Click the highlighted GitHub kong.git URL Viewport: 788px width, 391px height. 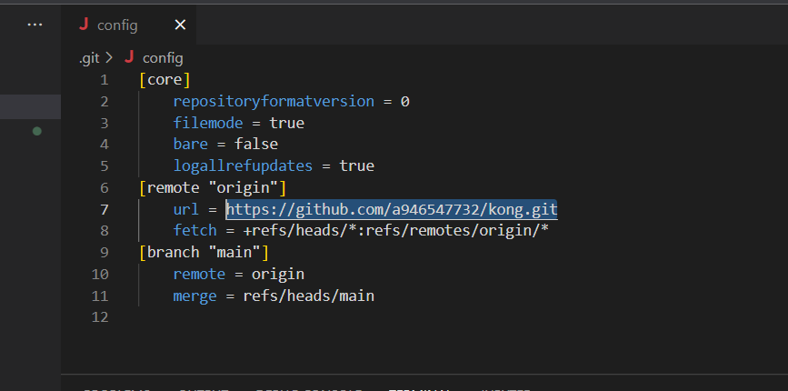[391, 210]
